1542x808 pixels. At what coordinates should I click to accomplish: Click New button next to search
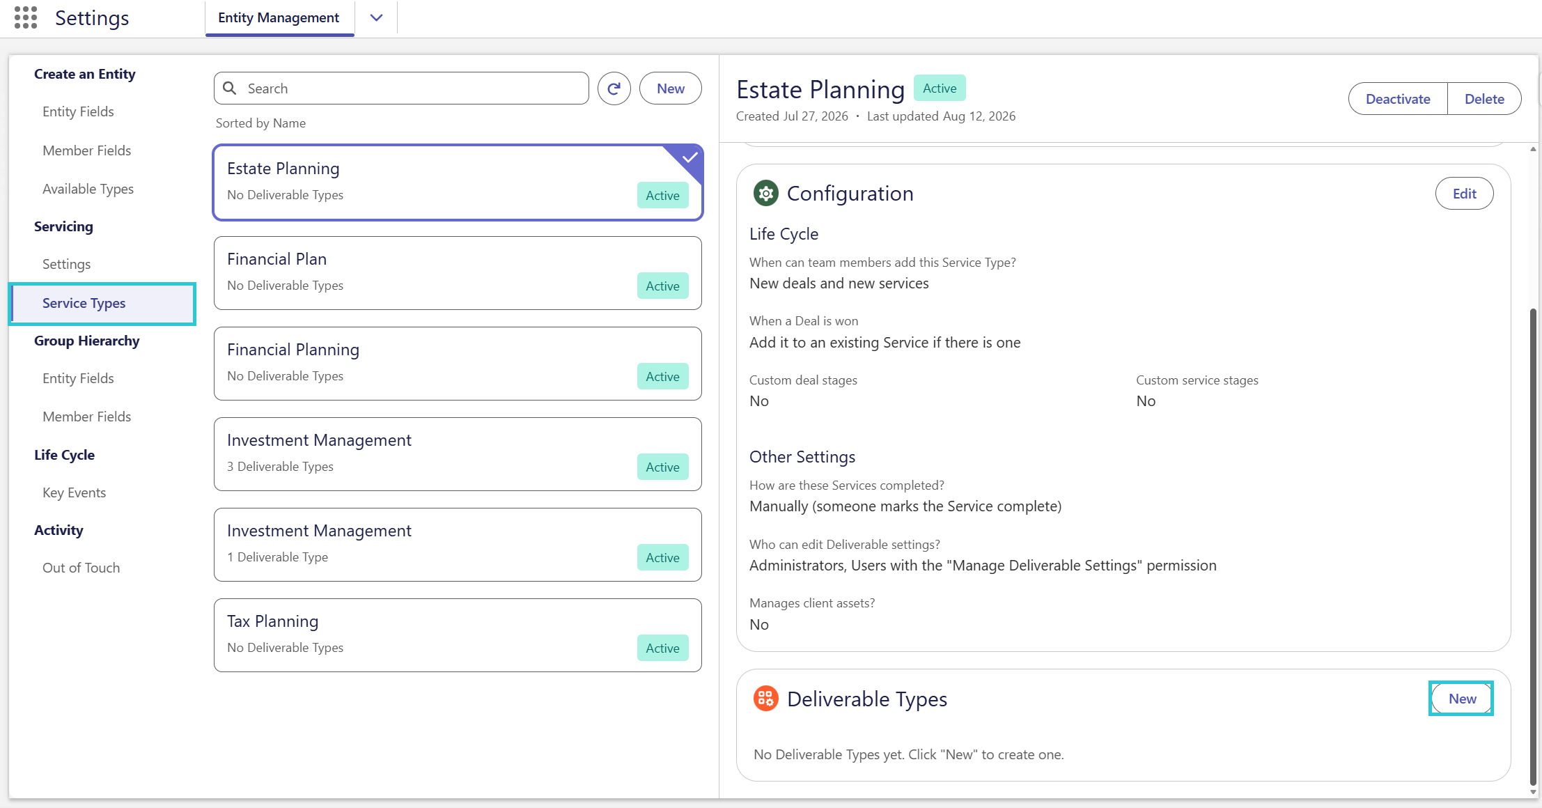click(x=670, y=88)
